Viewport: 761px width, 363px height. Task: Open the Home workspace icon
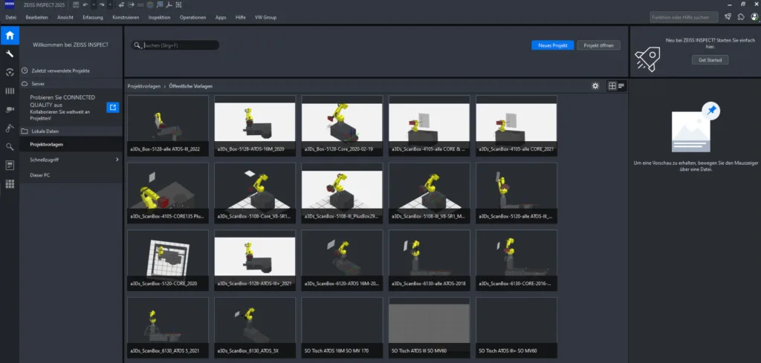(10, 36)
